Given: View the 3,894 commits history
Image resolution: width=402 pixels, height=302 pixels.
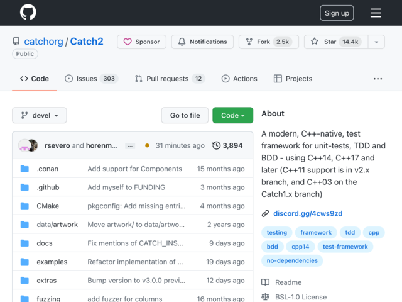Looking at the screenshot, I should [227, 145].
